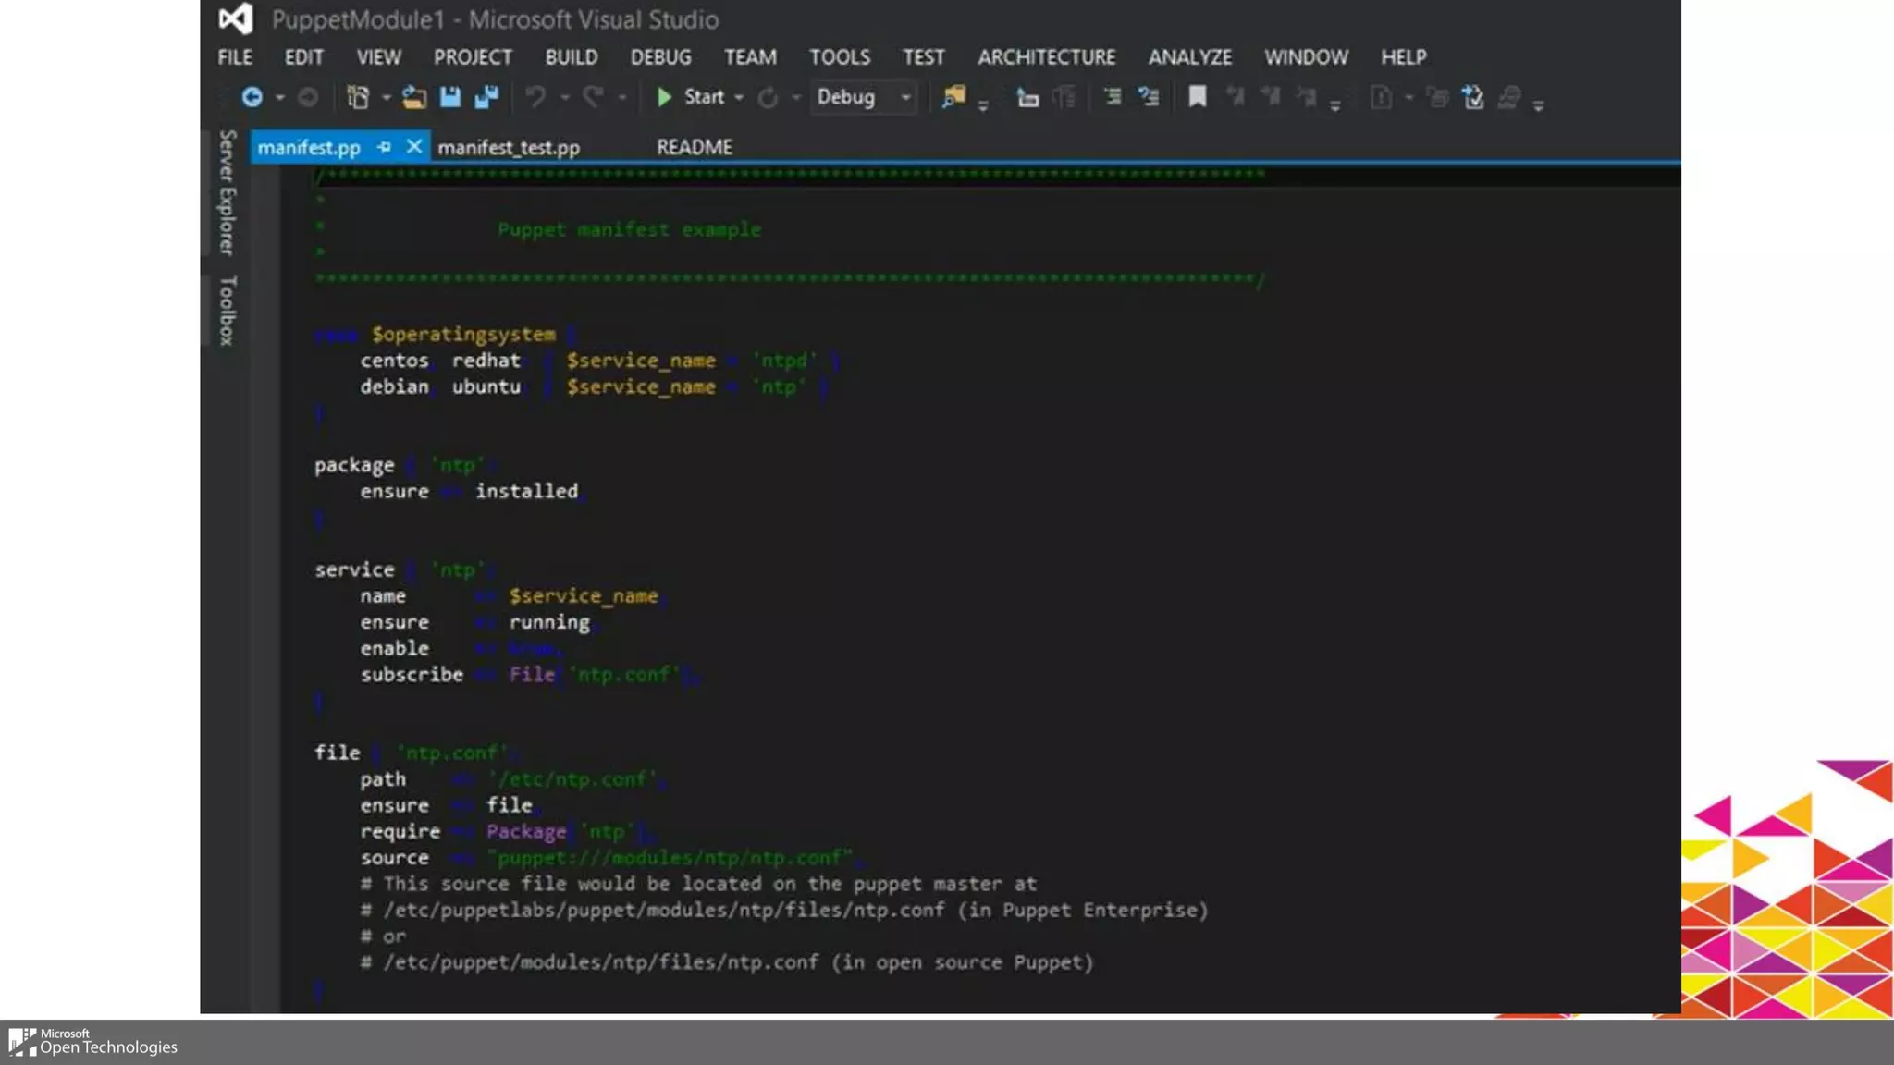Click the README document tab
Screen dimensions: 1894x1065
coord(694,148)
